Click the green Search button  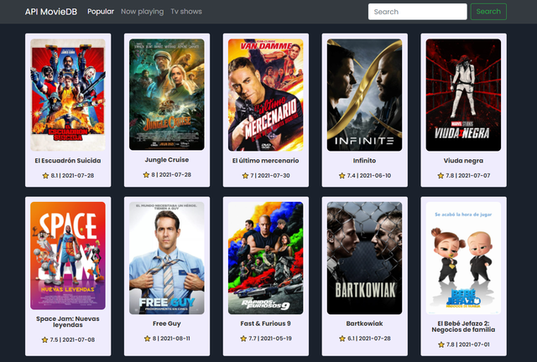[488, 12]
